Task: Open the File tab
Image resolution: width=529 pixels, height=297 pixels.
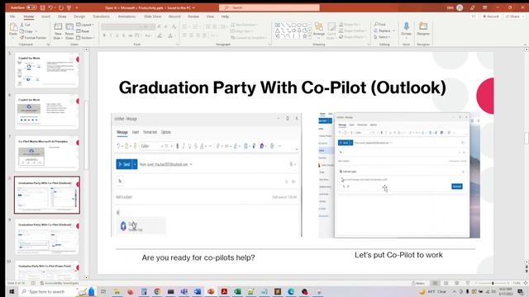Action: [x=12, y=16]
